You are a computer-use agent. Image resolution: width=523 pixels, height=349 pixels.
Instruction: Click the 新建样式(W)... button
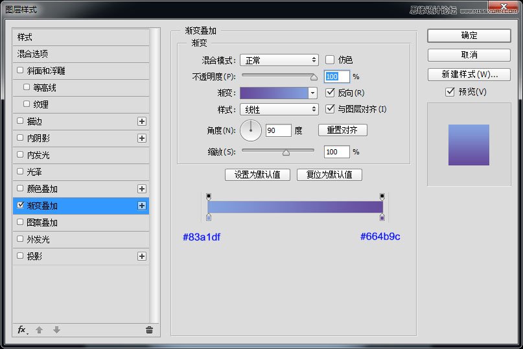469,75
